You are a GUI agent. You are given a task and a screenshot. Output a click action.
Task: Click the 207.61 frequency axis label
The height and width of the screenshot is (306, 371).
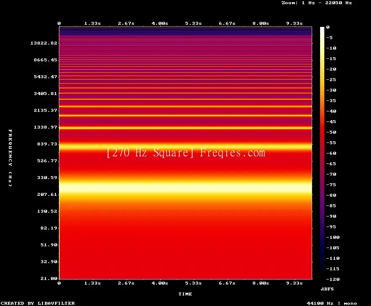tap(47, 194)
